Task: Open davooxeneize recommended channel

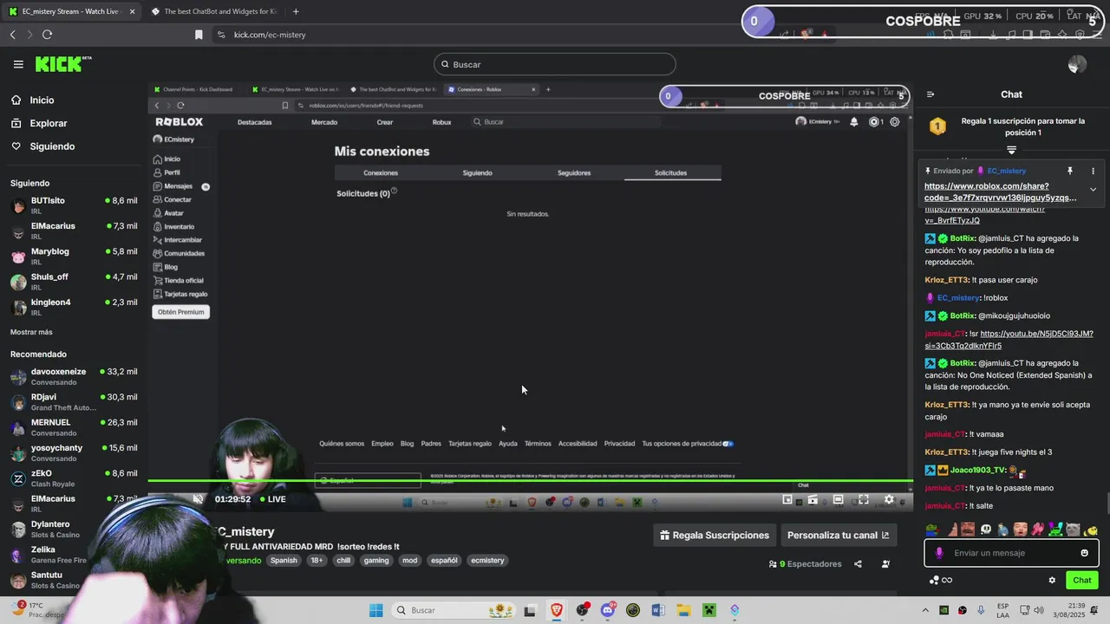Action: point(74,377)
